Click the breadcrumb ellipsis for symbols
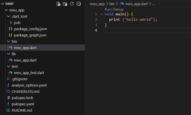 (x=154, y=4)
